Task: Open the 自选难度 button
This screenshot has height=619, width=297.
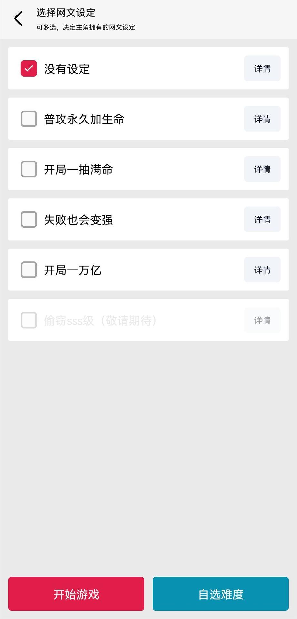Action: click(x=221, y=594)
